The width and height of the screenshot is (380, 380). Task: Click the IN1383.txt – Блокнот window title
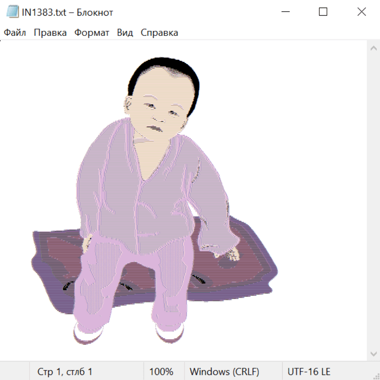[x=68, y=12]
